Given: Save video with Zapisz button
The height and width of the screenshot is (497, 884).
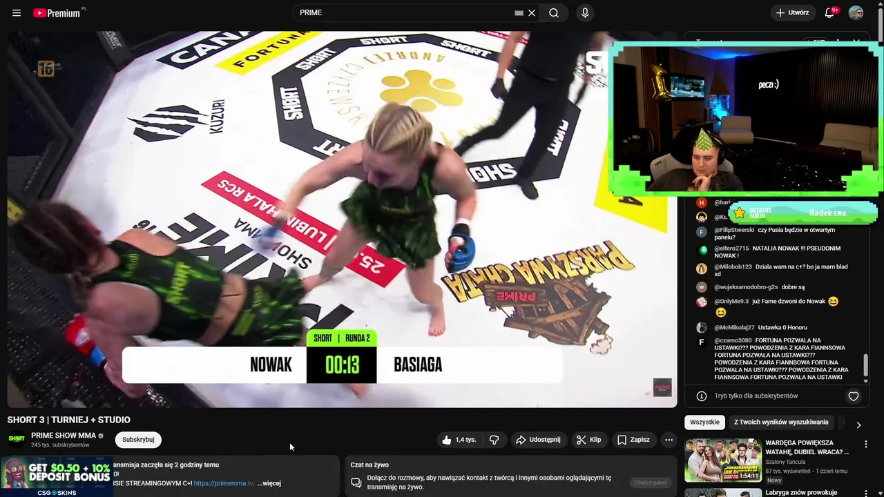Looking at the screenshot, I should click(633, 440).
